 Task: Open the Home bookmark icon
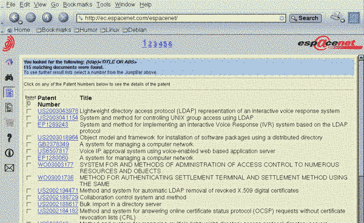10,30
